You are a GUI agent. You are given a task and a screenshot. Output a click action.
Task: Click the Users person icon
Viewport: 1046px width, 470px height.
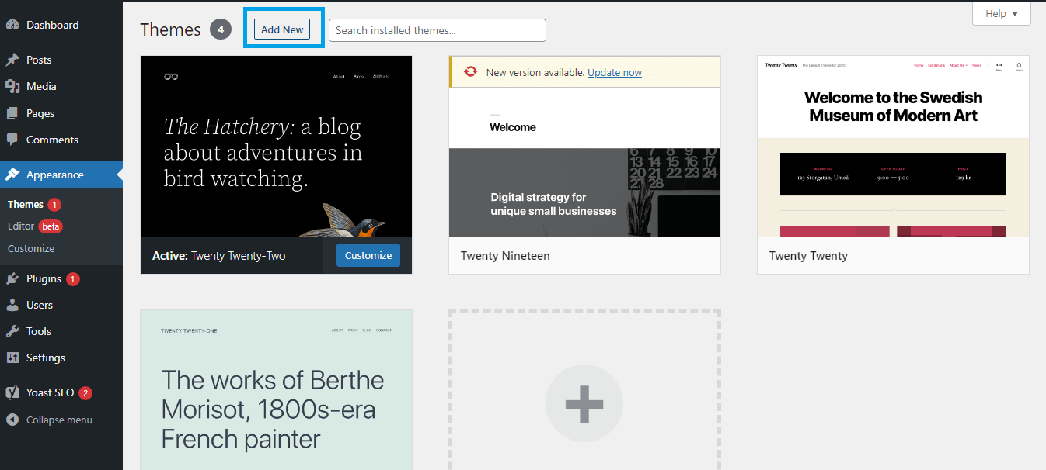coord(12,305)
